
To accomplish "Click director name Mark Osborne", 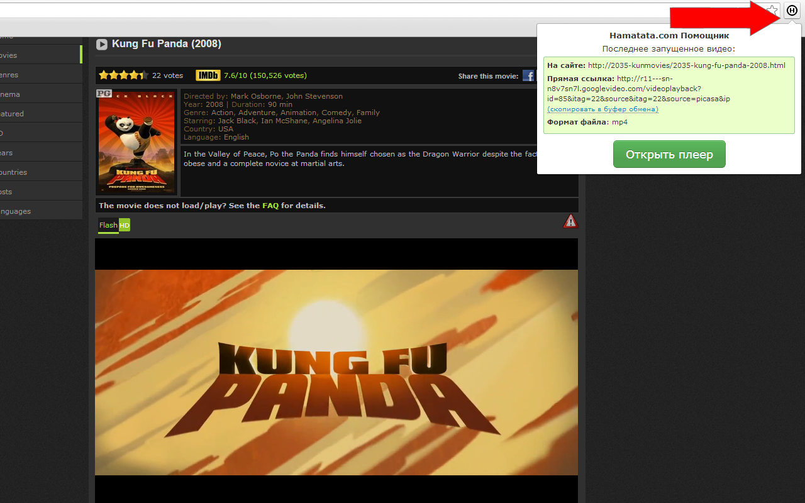I will [256, 96].
